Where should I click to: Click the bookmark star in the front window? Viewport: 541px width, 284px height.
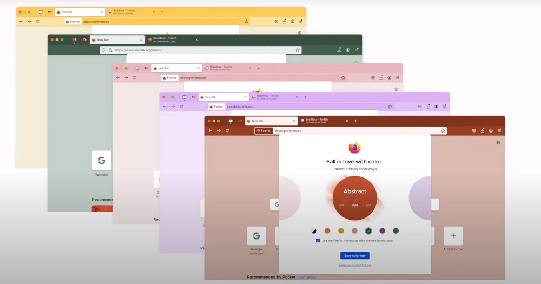(443, 131)
